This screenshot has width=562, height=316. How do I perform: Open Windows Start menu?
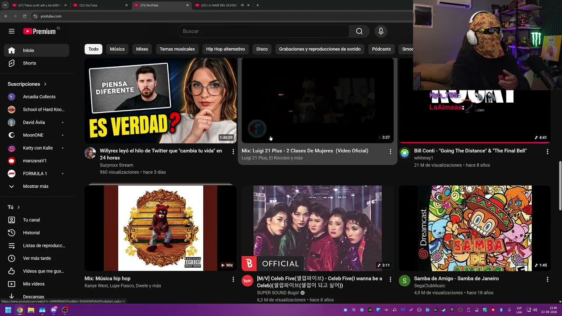8,310
